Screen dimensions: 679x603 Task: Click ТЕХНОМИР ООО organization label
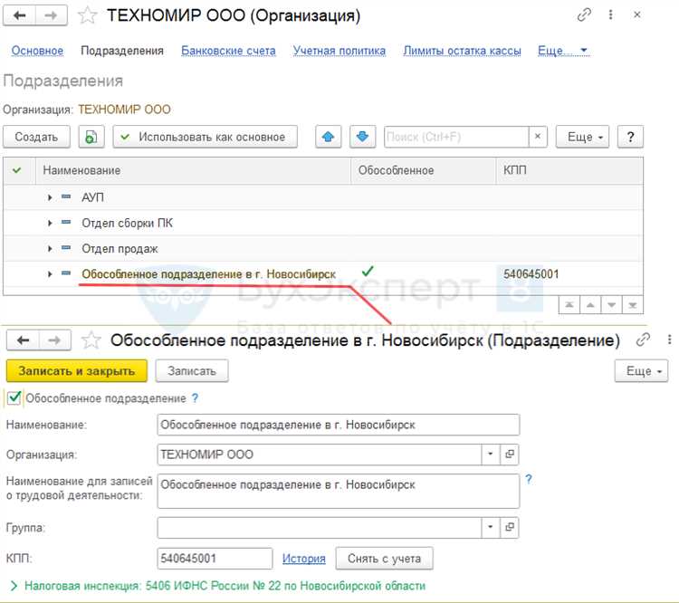click(124, 110)
